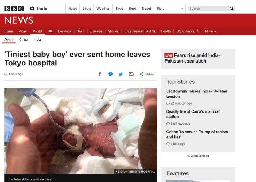Open the World section tab

37,31
